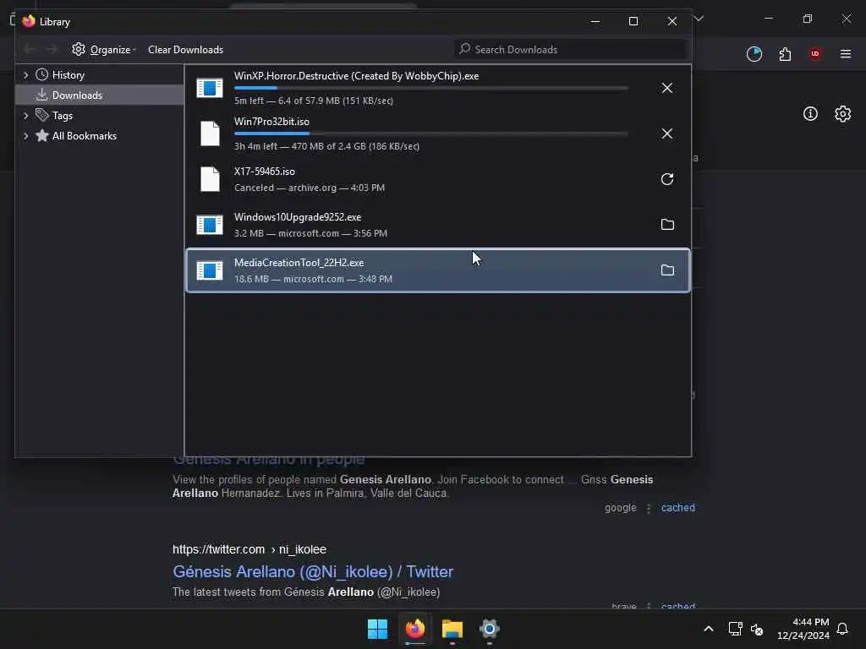This screenshot has width=866, height=649.
Task: Open the notification bell
Action: (842, 629)
